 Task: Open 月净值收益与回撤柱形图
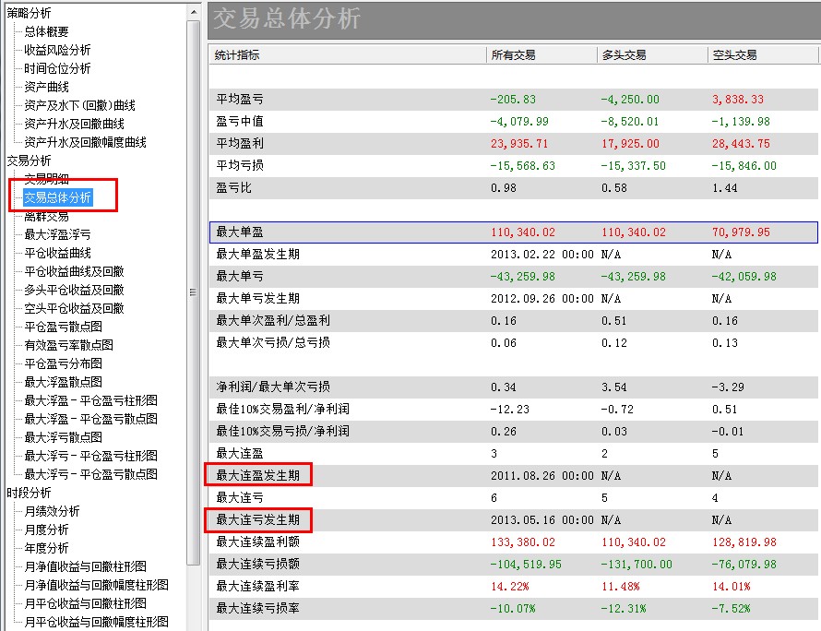coord(86,566)
